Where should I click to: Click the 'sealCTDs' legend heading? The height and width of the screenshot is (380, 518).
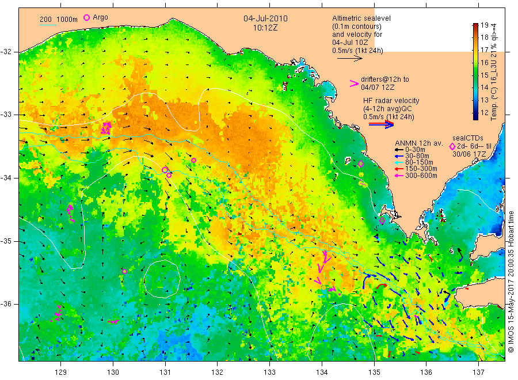(468, 138)
